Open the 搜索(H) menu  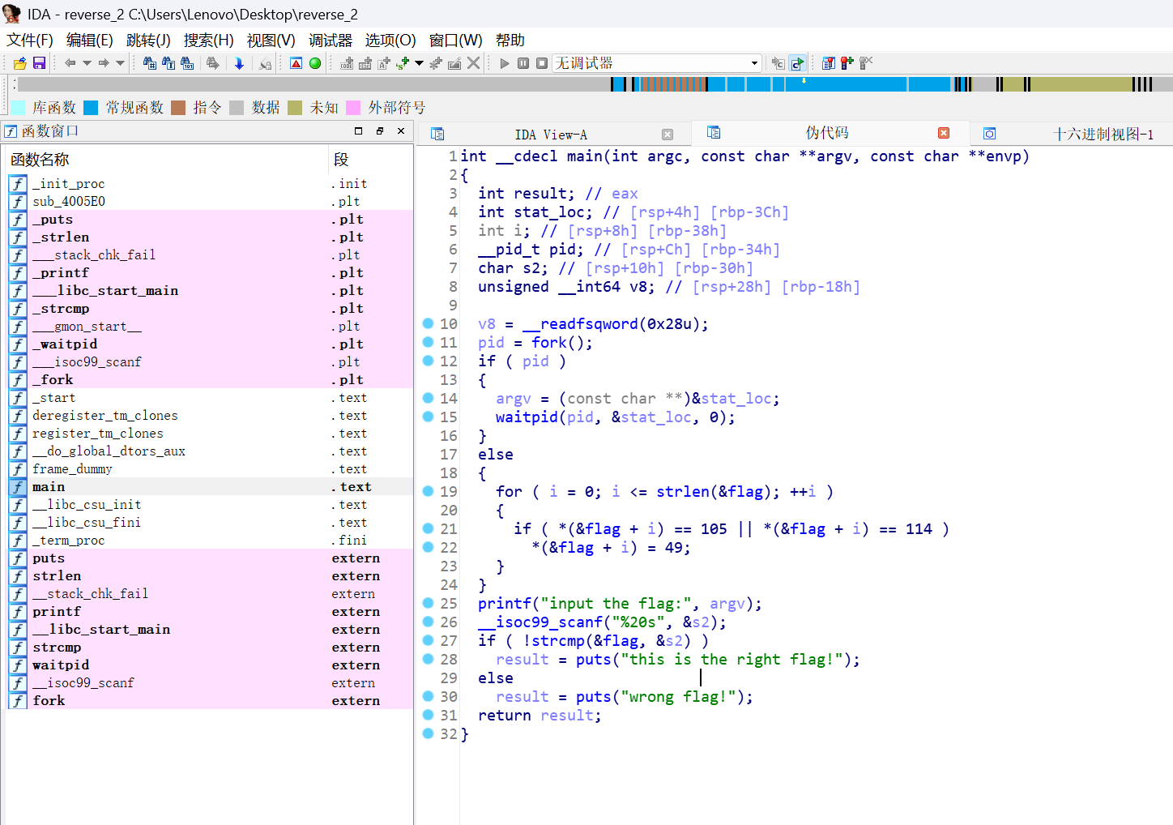click(208, 41)
